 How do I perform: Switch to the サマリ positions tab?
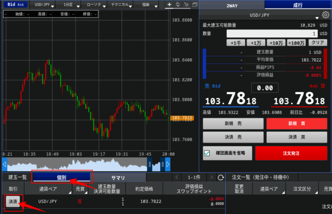(118, 178)
